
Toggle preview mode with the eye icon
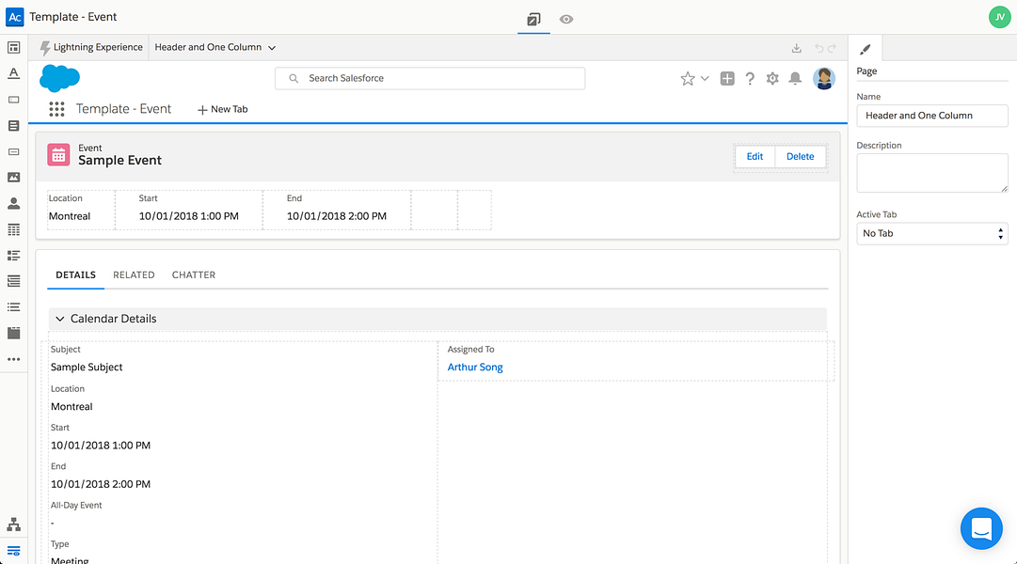coord(566,20)
